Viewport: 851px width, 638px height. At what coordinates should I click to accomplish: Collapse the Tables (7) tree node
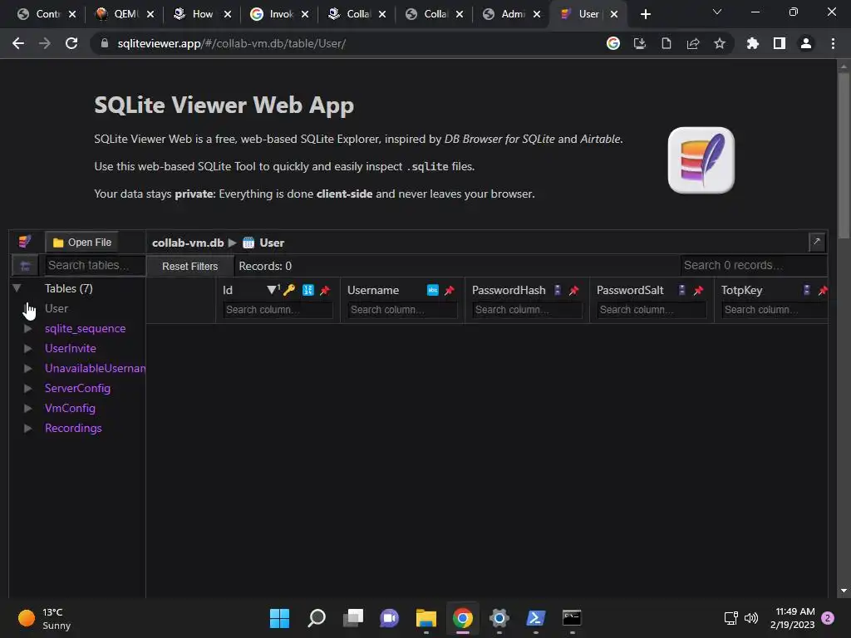(x=17, y=288)
